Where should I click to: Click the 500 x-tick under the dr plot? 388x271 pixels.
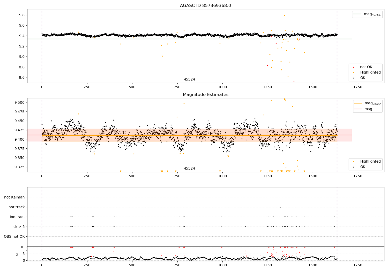pyautogui.click(x=132, y=265)
